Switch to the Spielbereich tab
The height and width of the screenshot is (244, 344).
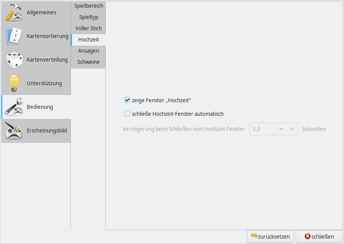tap(89, 6)
